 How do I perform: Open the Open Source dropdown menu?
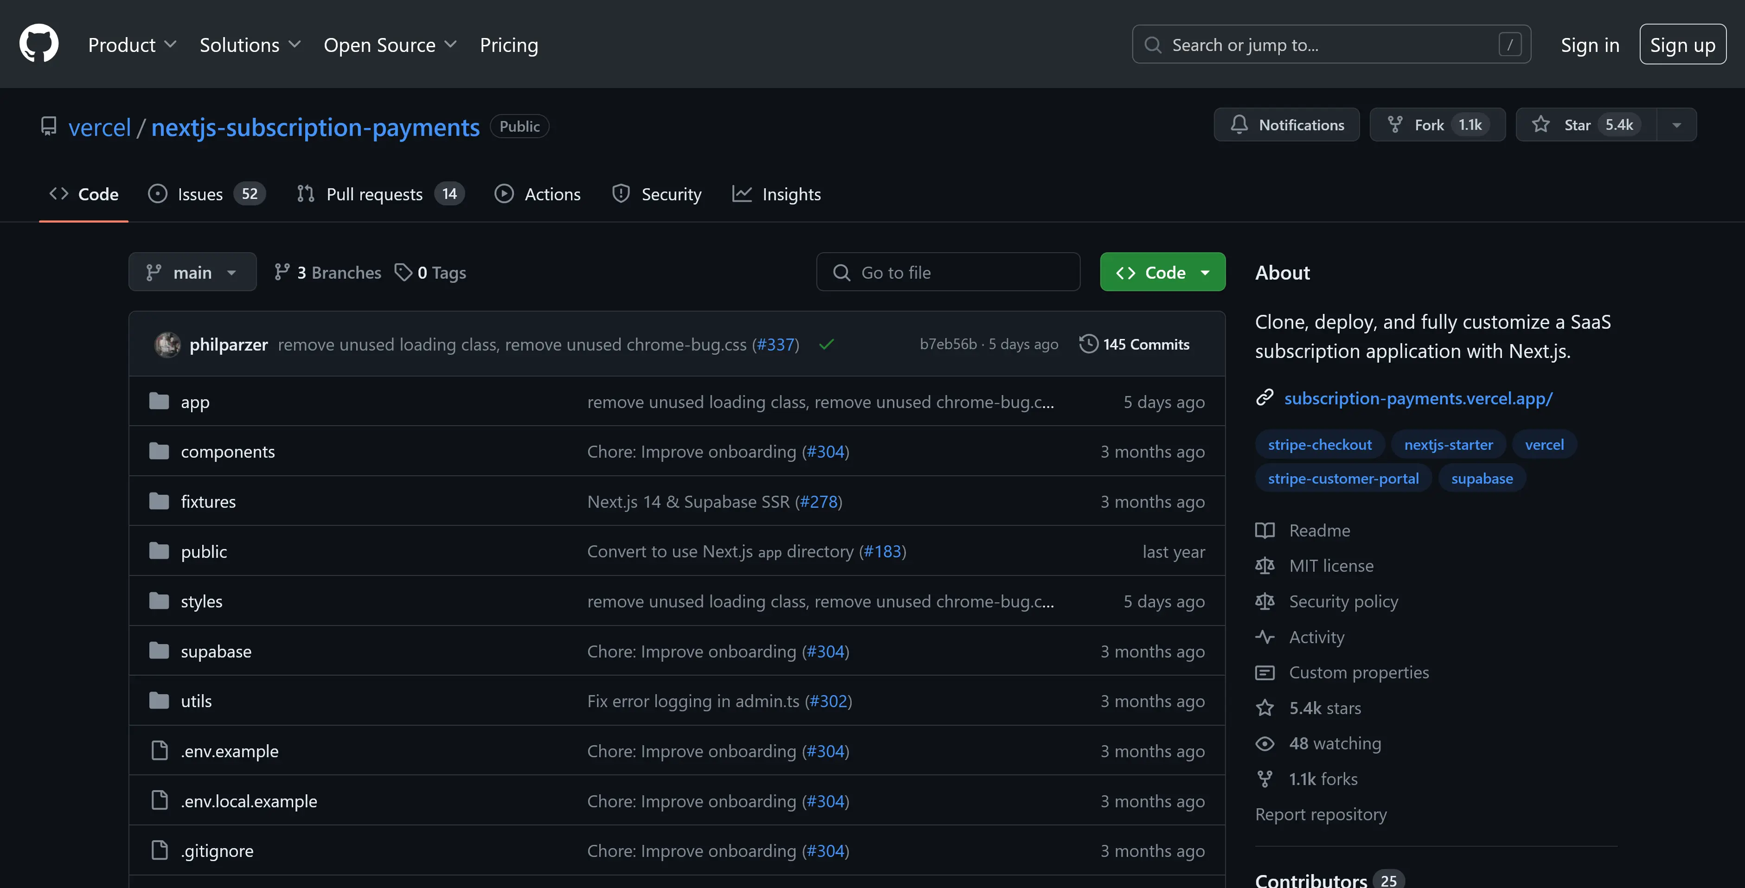pos(390,45)
